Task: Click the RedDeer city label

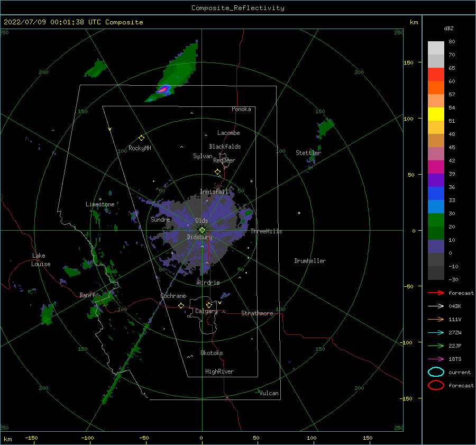Action: click(224, 160)
